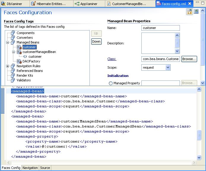Click Browse next to the Class field
Image resolution: width=206 pixels, height=171 pixels.
tap(189, 59)
